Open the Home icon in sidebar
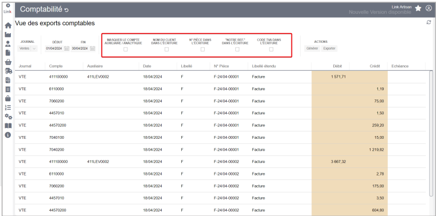 pyautogui.click(x=8, y=26)
